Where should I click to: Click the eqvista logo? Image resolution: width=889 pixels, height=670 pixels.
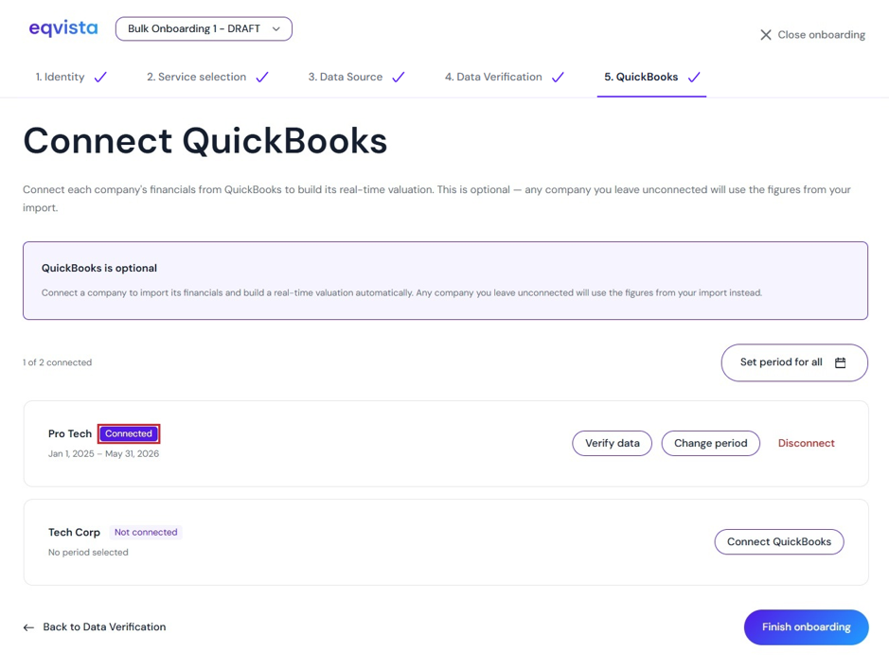click(62, 28)
